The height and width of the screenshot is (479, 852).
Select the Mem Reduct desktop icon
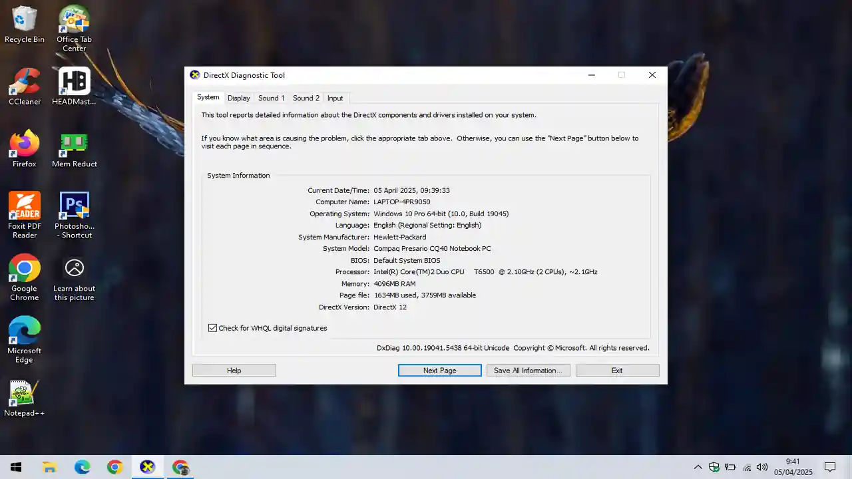pos(75,148)
